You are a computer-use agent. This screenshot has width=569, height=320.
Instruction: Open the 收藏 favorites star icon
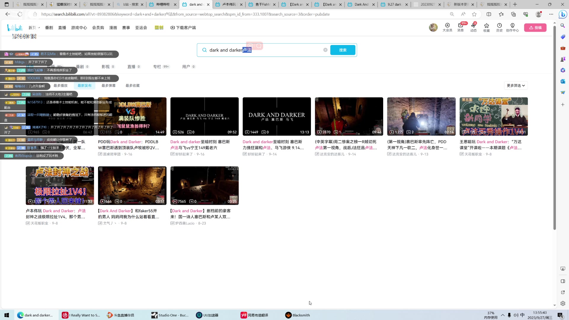coord(486,27)
